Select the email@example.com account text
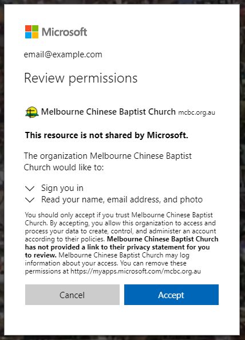Image resolution: width=245 pixels, height=340 pixels. (x=63, y=54)
